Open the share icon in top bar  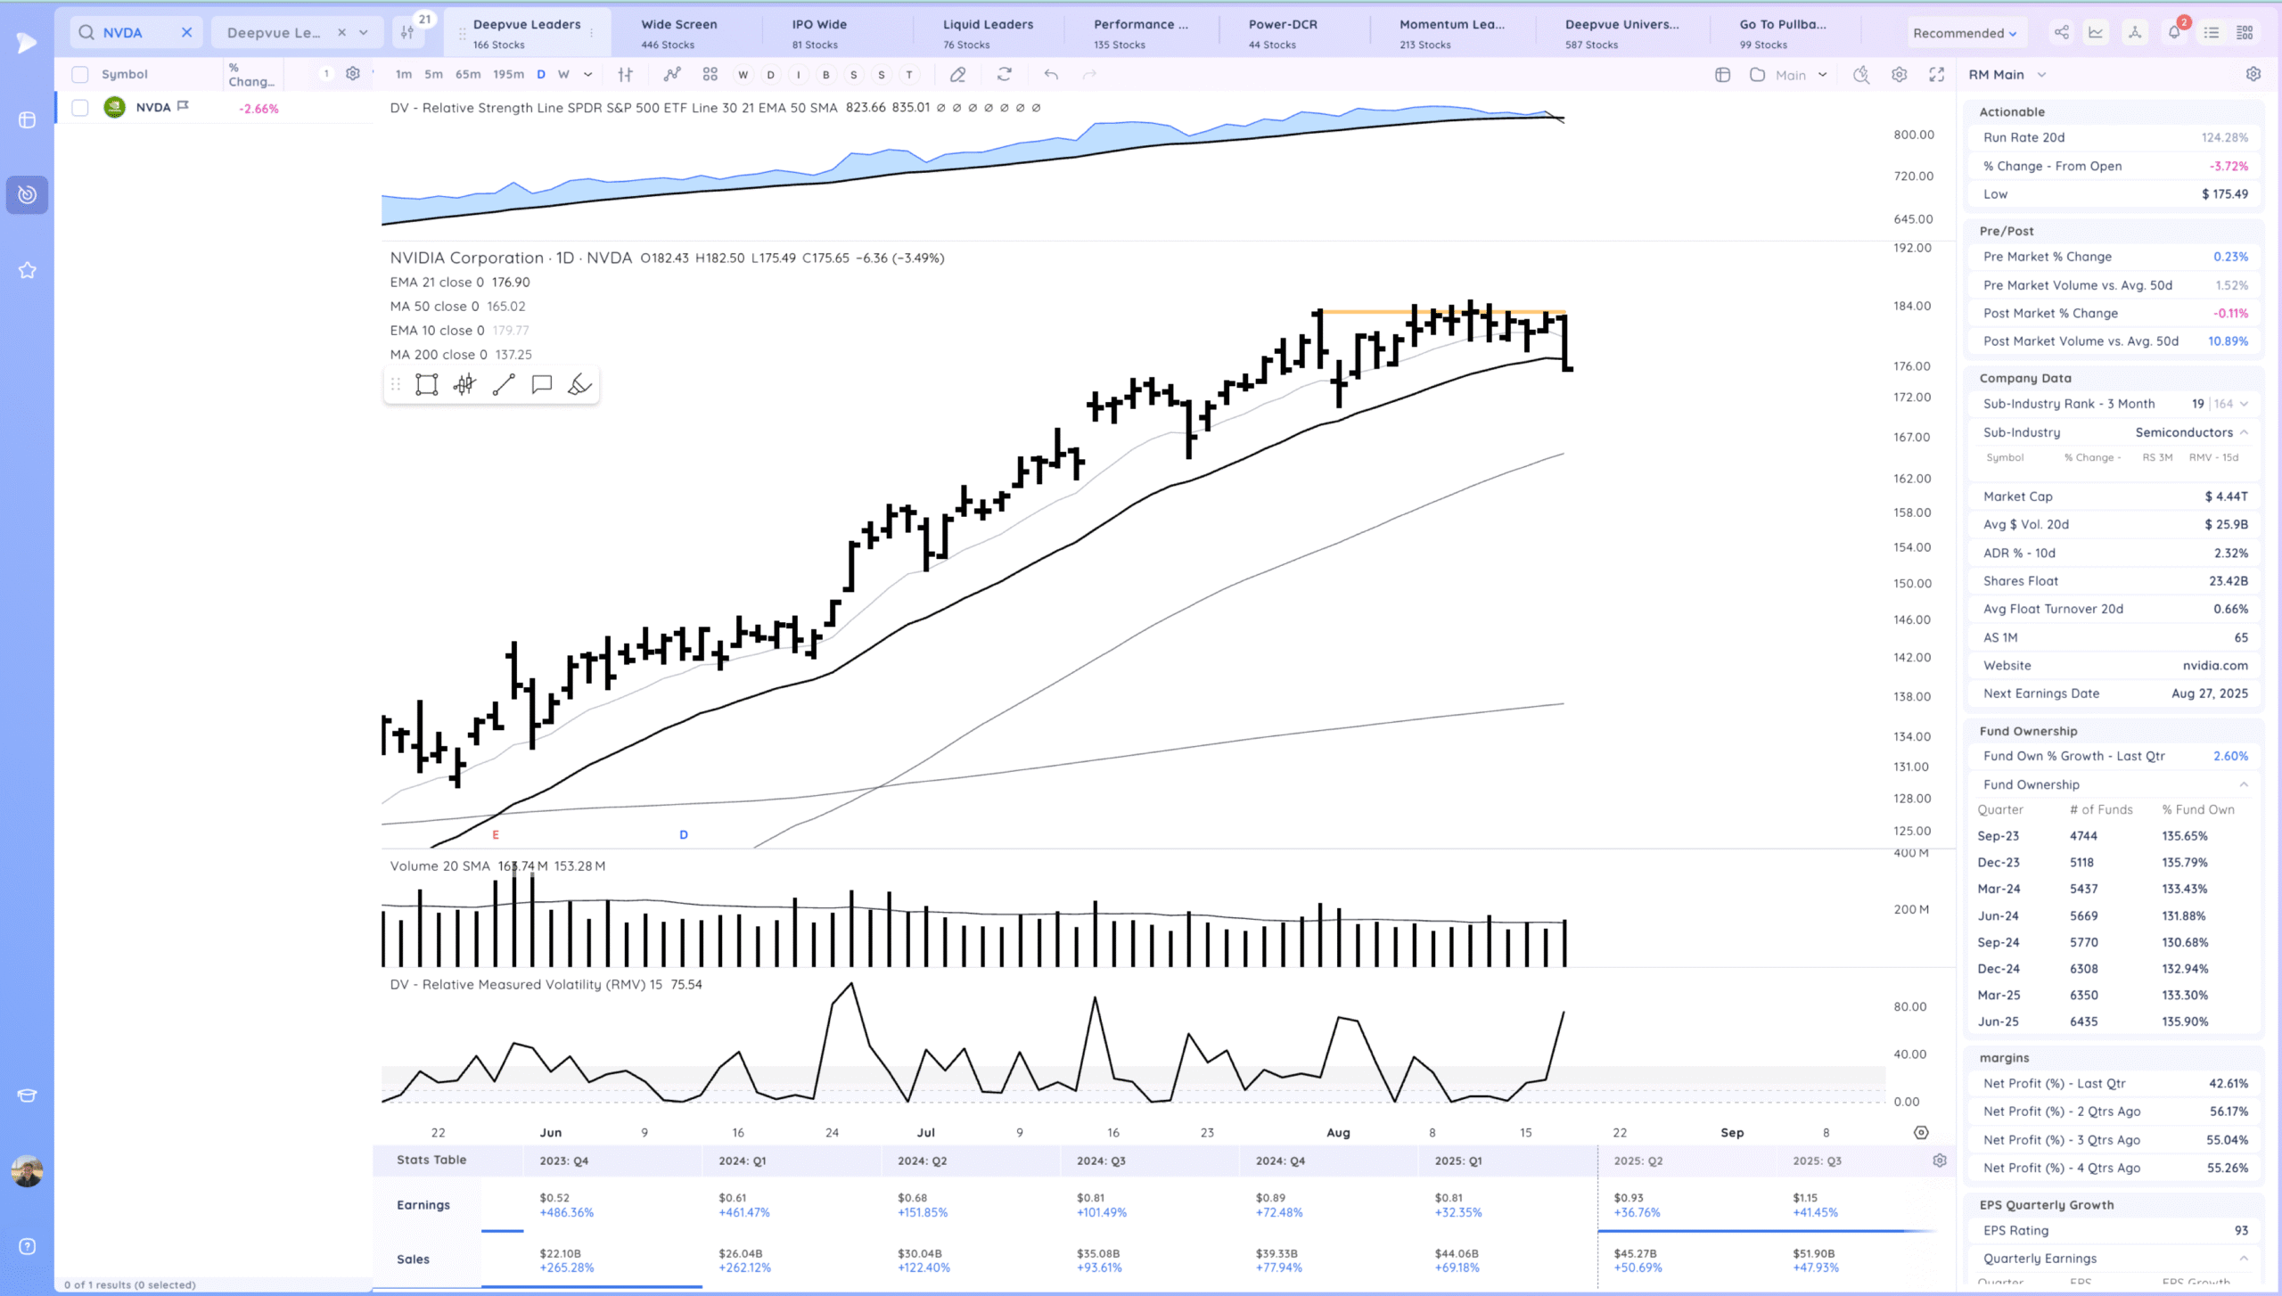coord(2062,33)
